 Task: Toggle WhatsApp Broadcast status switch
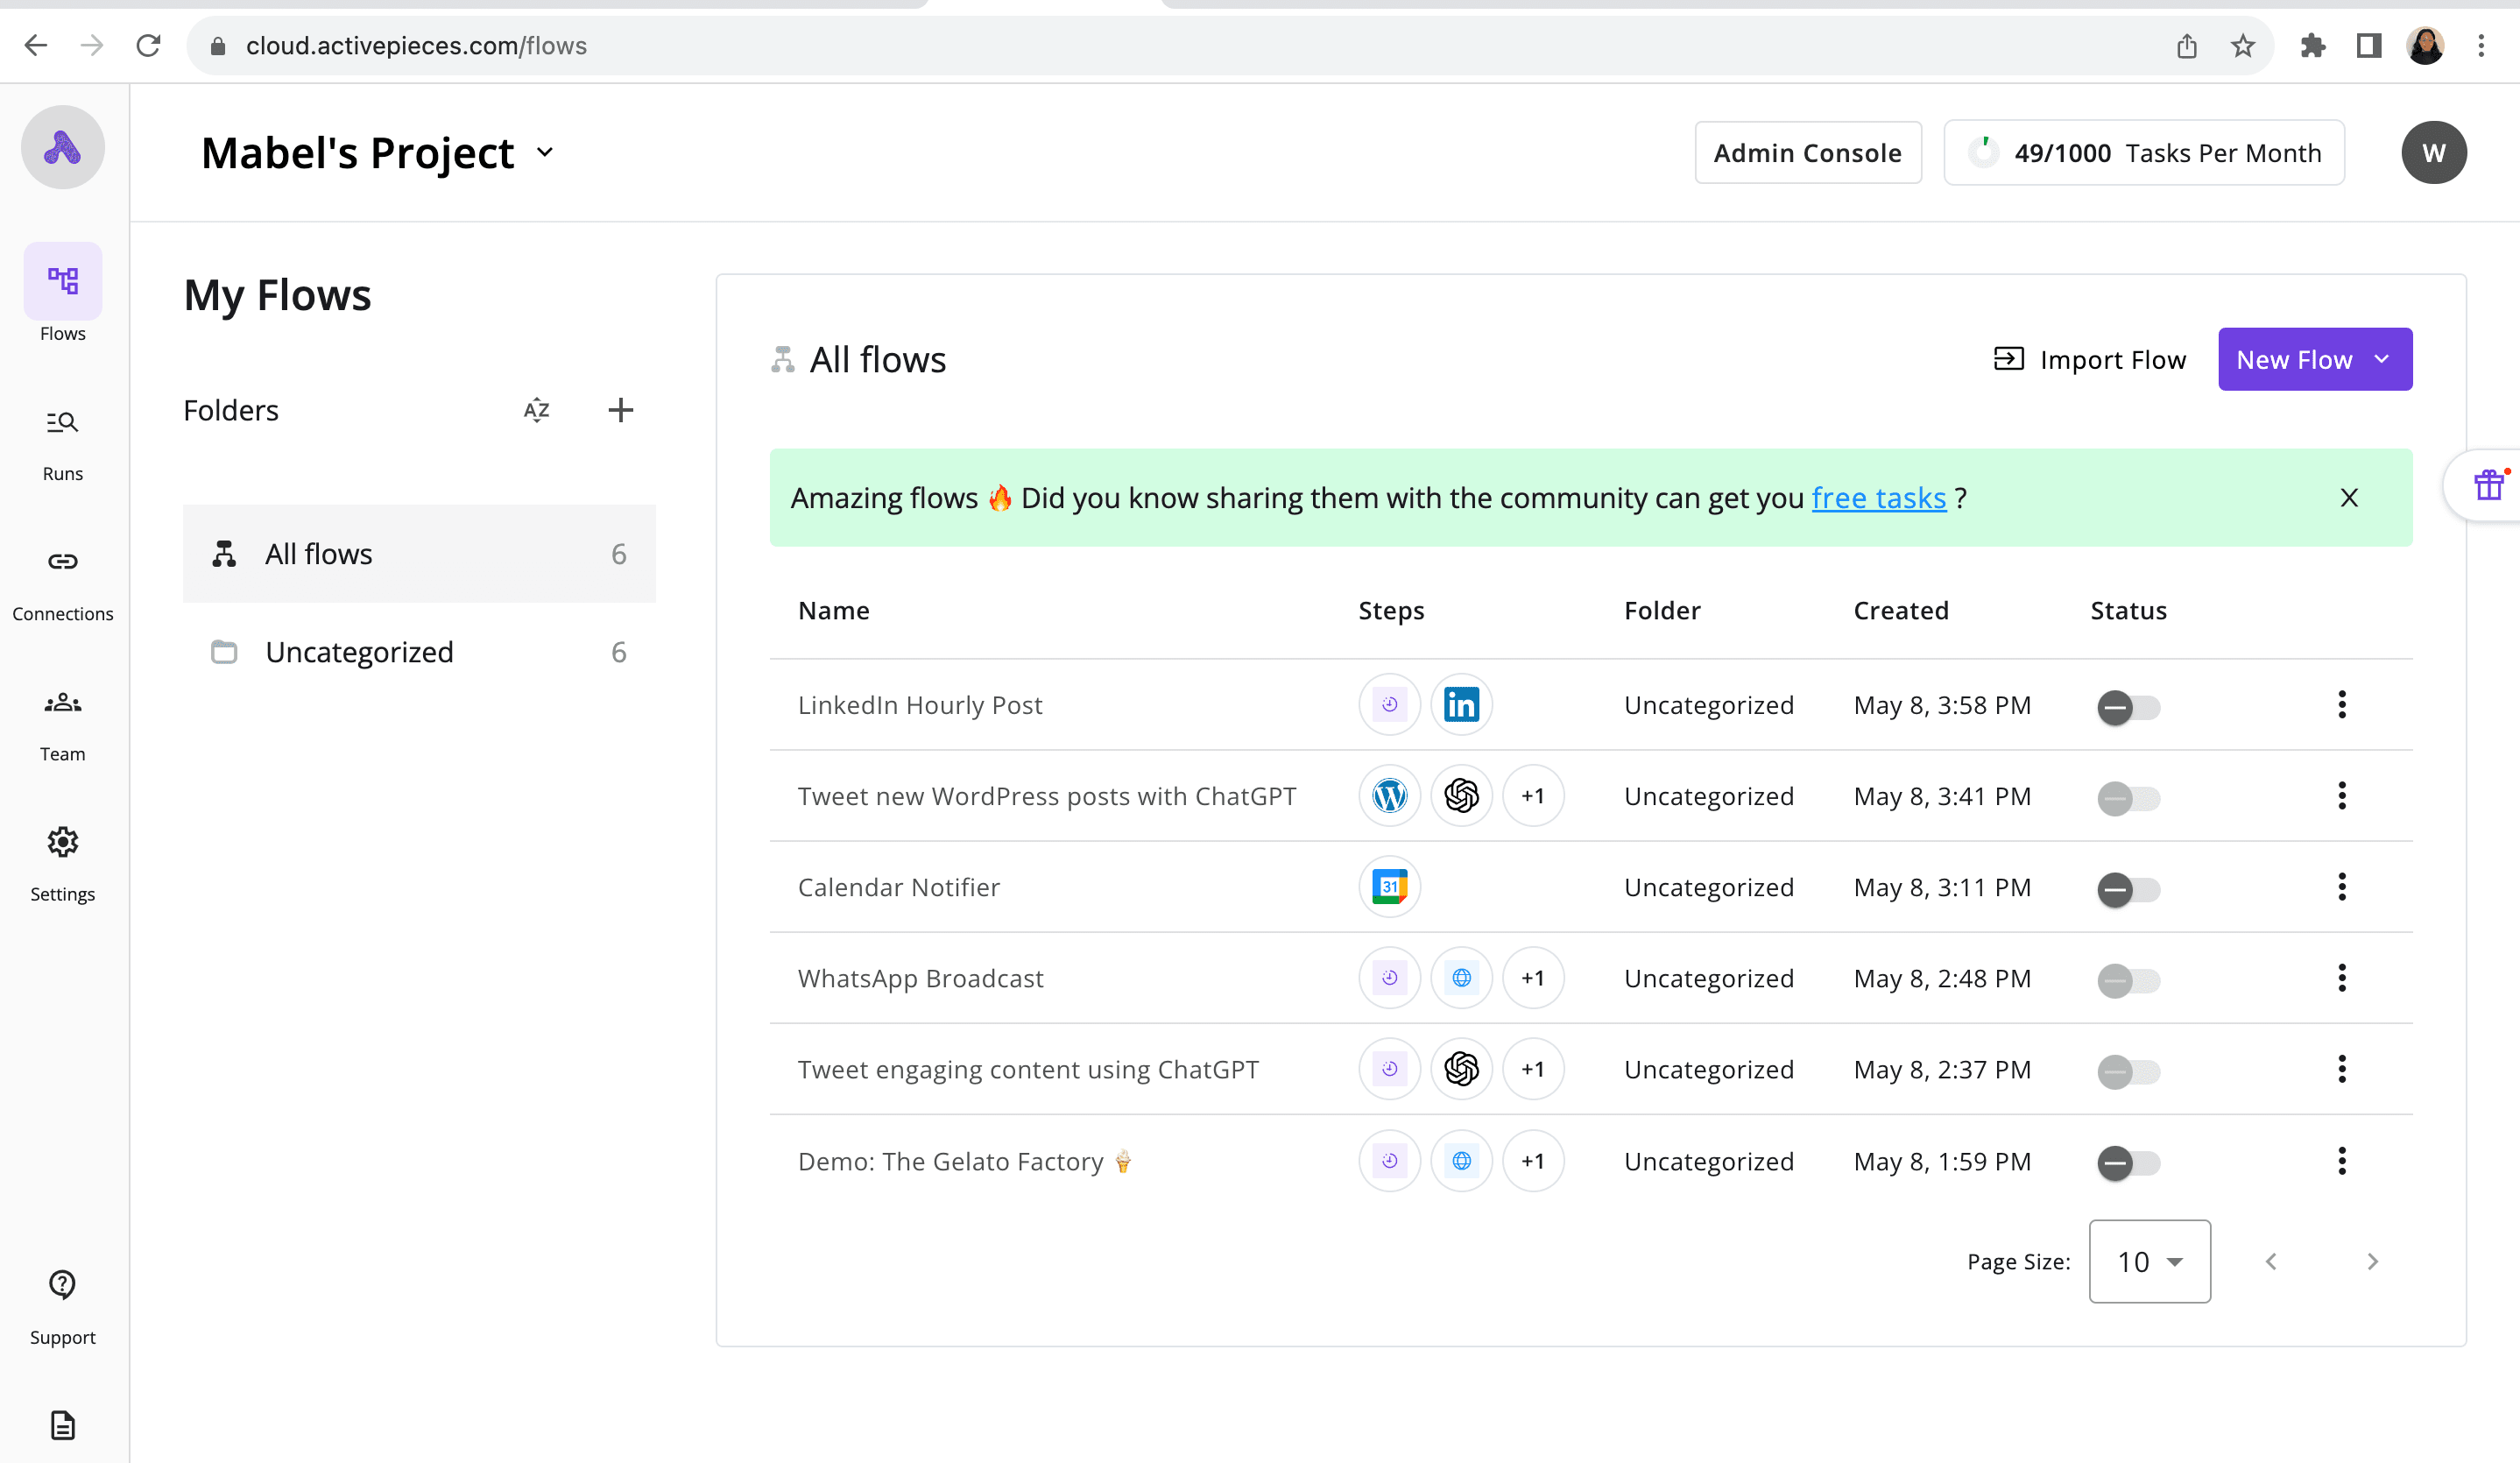tap(2128, 980)
